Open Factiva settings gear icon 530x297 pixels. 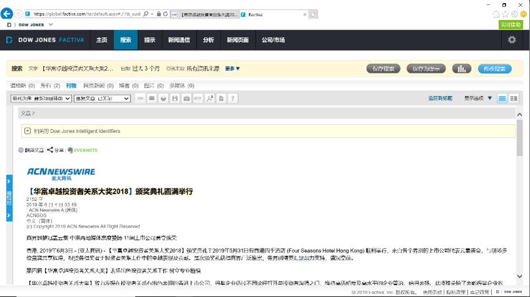pyautogui.click(x=512, y=40)
